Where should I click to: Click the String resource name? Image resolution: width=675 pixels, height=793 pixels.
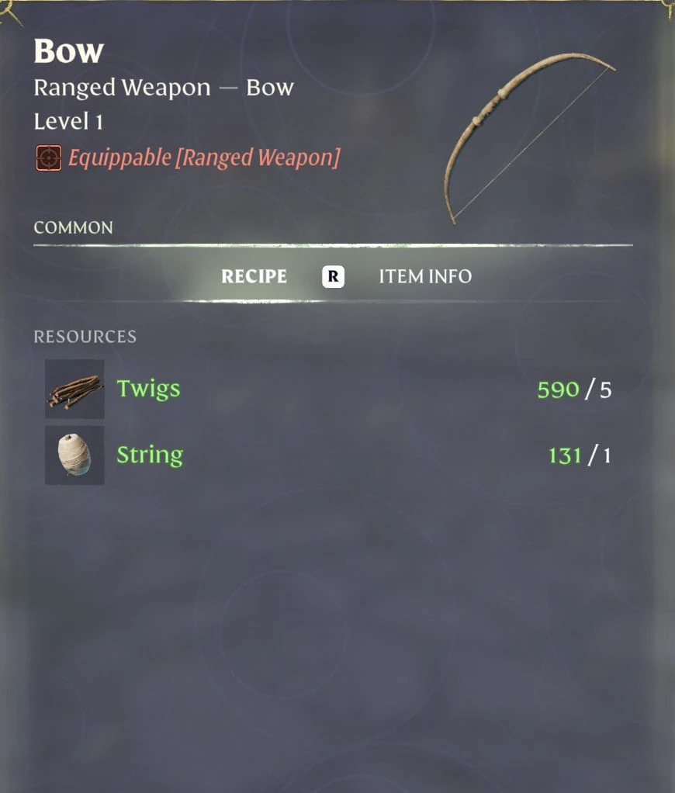(150, 455)
